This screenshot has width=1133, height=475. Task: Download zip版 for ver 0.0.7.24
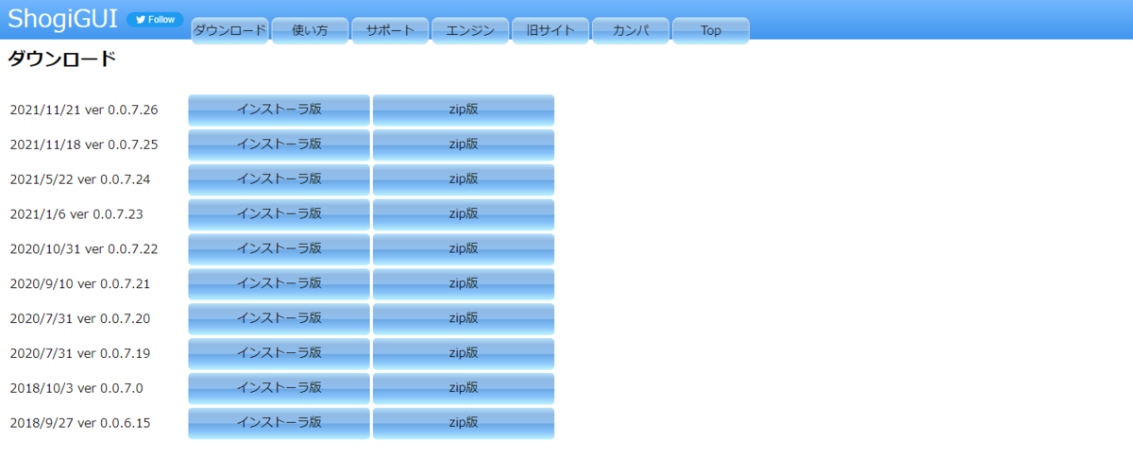[464, 179]
